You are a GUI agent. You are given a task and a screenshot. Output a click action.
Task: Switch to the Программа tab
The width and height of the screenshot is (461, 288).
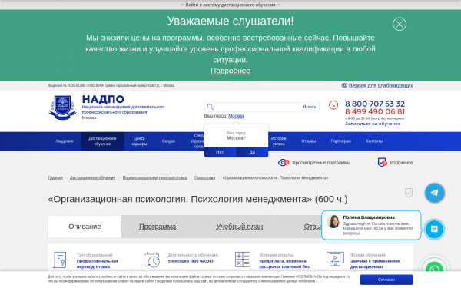158,227
